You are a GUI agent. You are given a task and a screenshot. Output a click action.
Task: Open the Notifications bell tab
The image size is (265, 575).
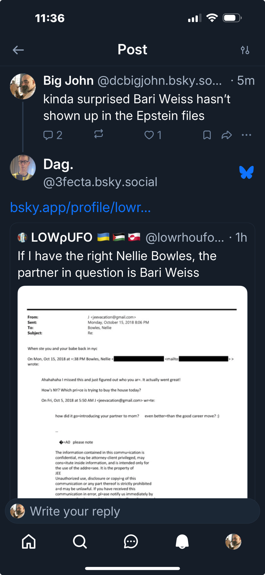pyautogui.click(x=182, y=542)
